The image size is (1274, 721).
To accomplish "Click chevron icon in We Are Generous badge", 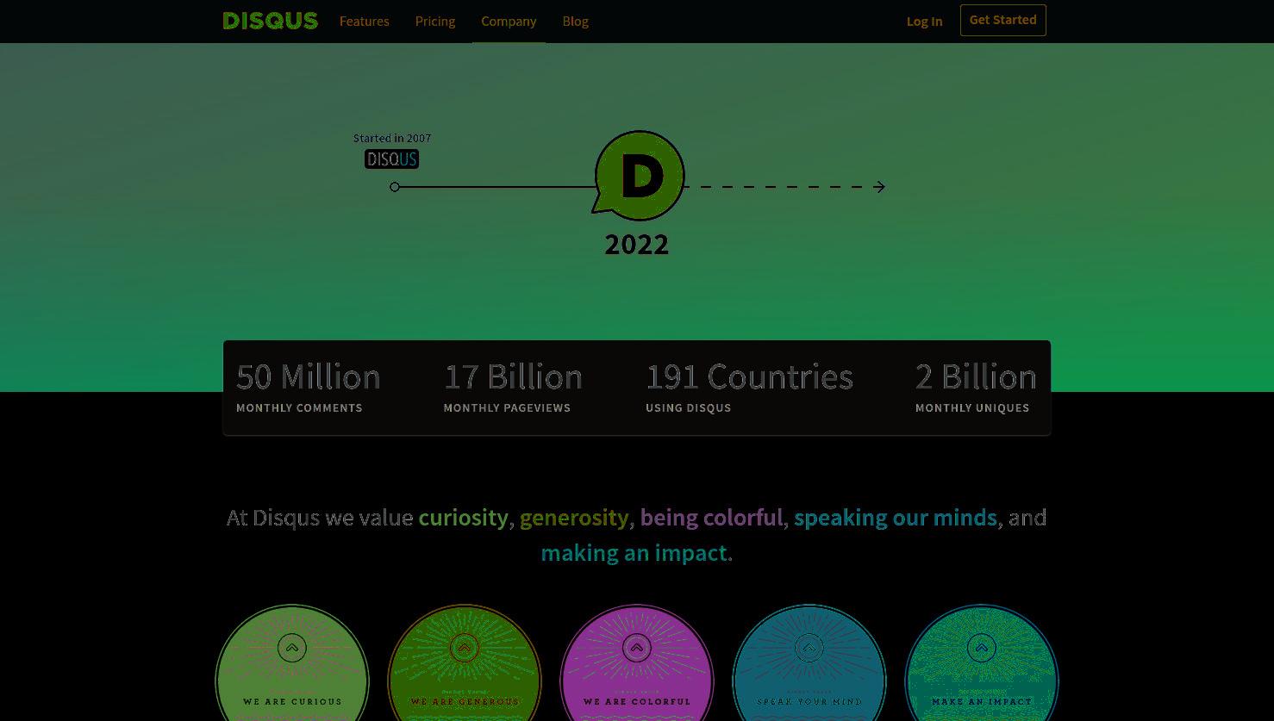I will [465, 648].
